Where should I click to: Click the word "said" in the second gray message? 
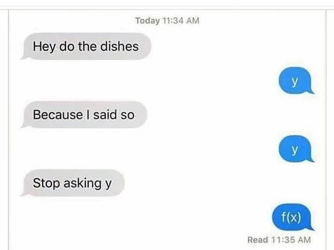[105, 115]
